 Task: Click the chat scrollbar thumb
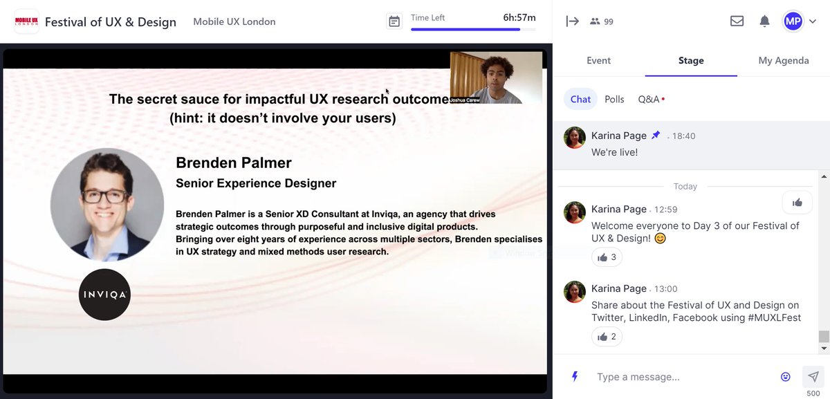(823, 337)
